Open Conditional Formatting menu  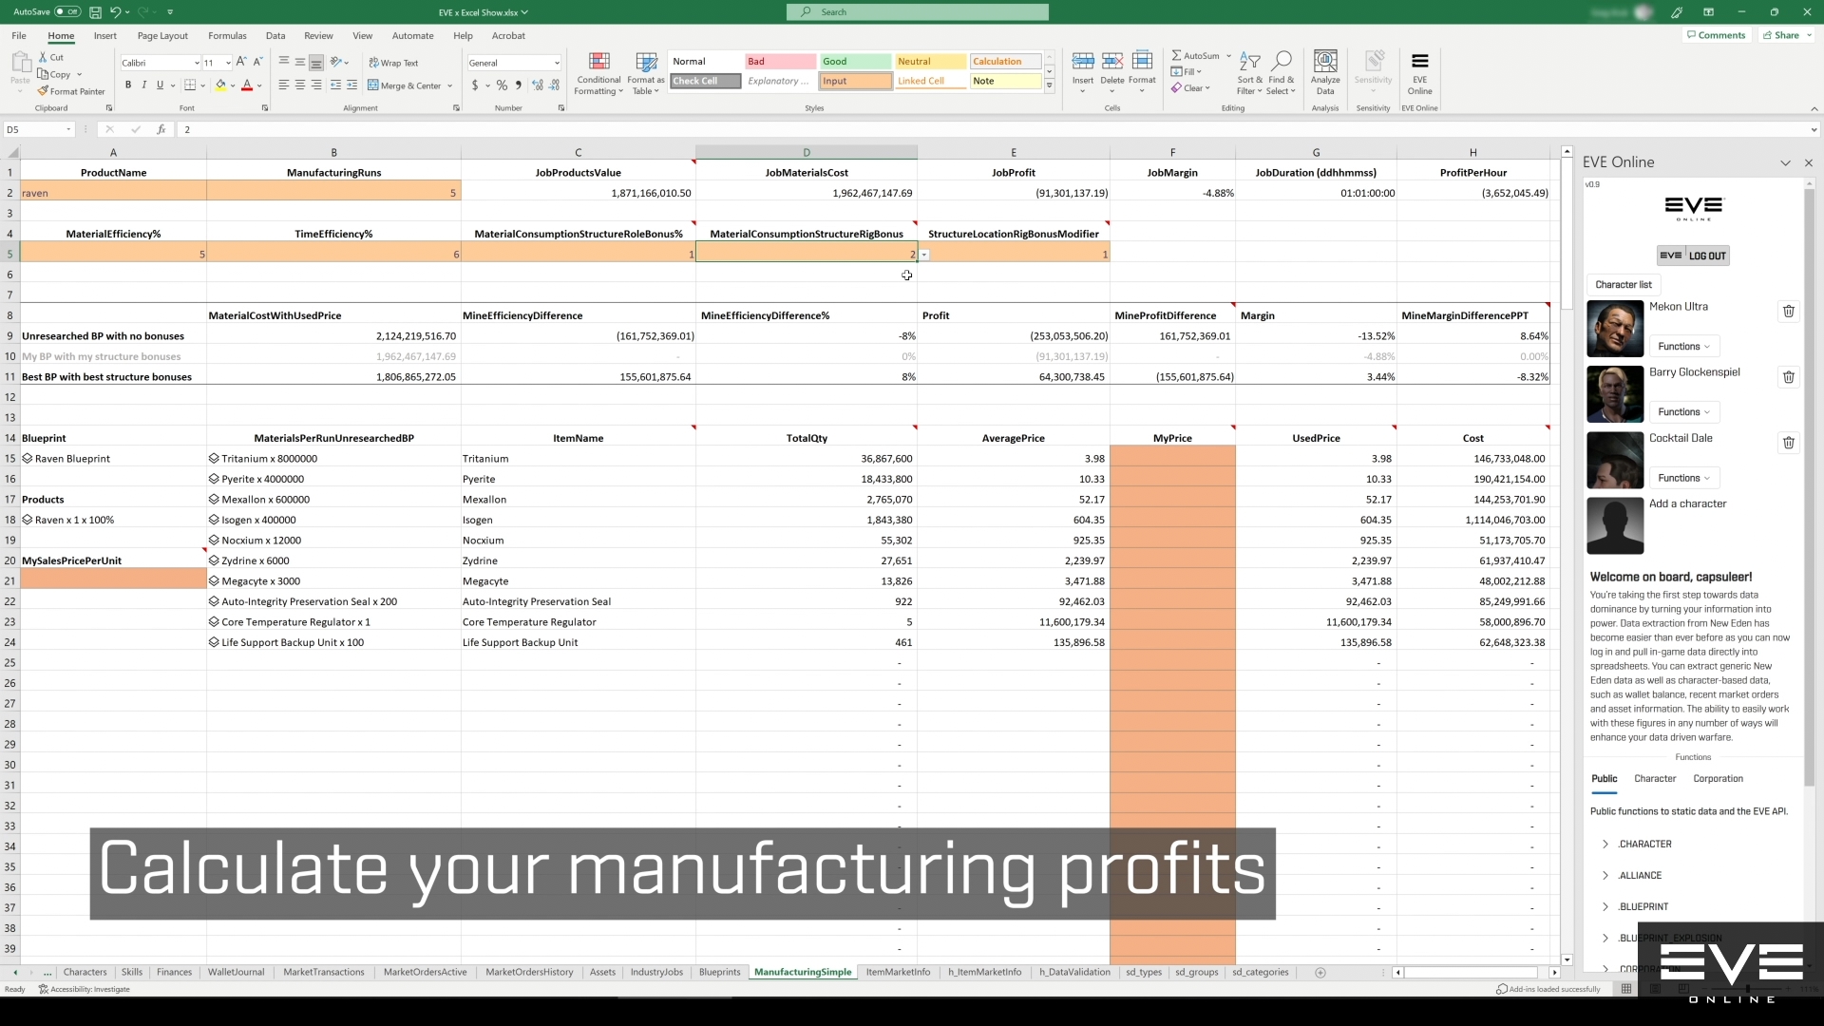coord(598,72)
